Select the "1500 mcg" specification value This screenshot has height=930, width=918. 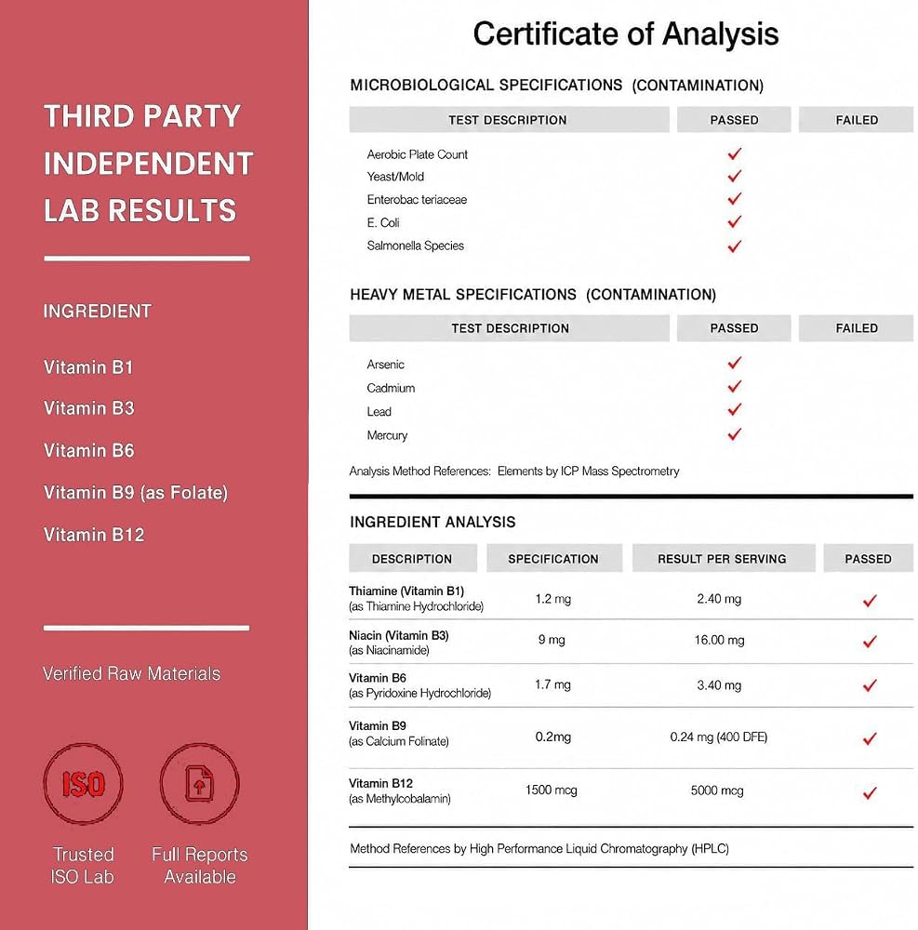[551, 790]
